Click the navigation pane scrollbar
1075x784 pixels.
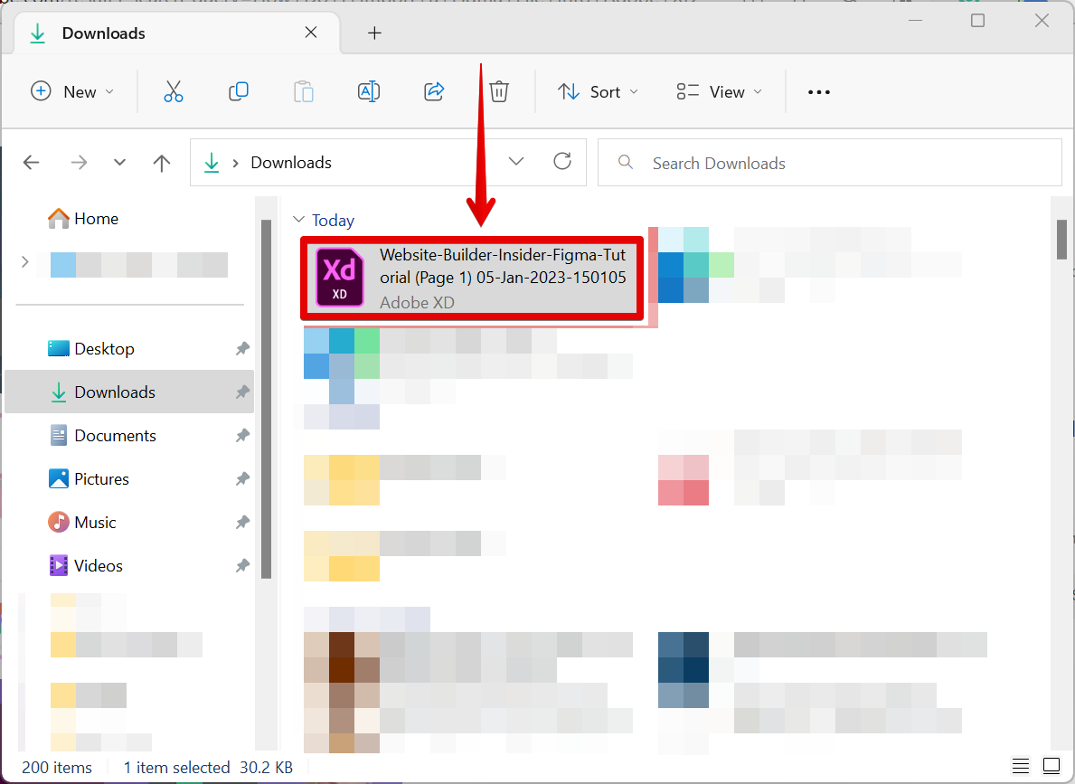coord(267,399)
